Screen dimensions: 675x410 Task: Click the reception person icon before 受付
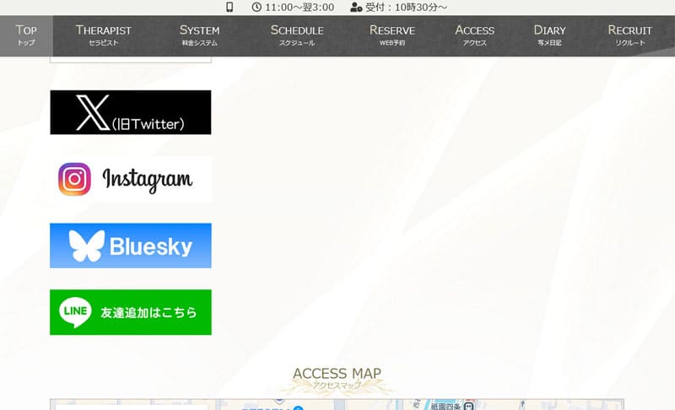(356, 8)
